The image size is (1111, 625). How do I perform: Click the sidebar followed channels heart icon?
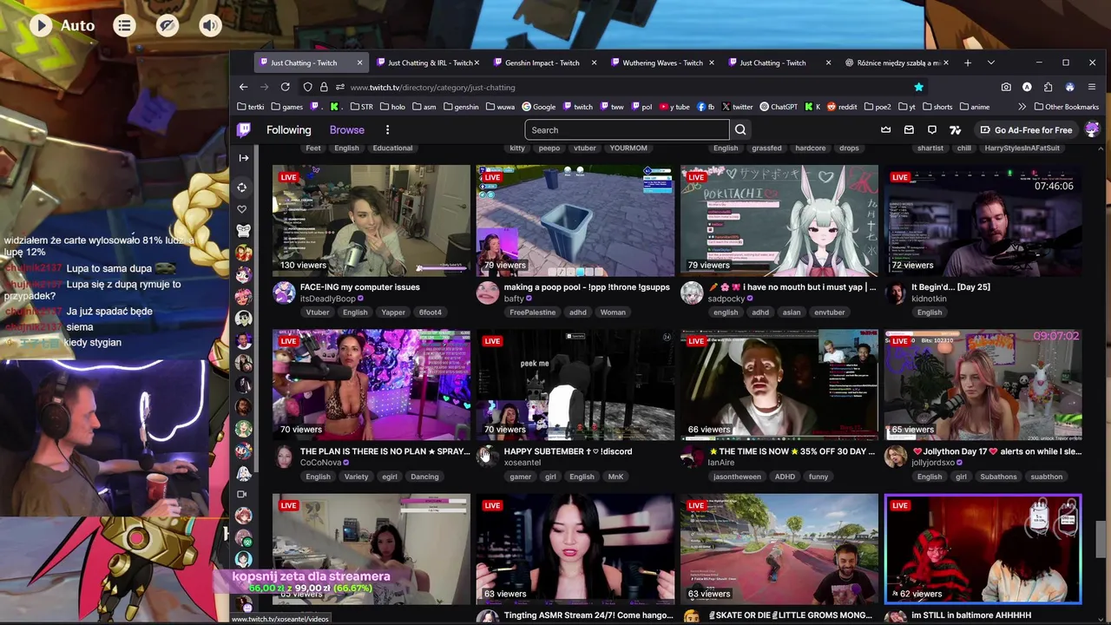click(x=243, y=209)
